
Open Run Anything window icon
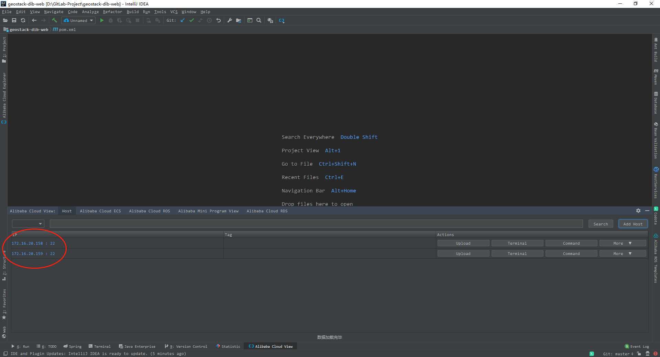(250, 21)
